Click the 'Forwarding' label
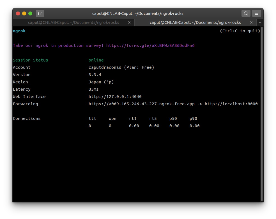The width and height of the screenshot is (276, 219). [26, 104]
